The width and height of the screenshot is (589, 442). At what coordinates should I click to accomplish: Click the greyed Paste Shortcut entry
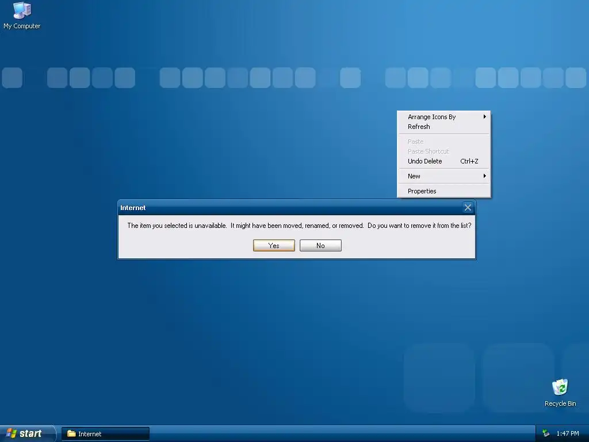(444, 151)
